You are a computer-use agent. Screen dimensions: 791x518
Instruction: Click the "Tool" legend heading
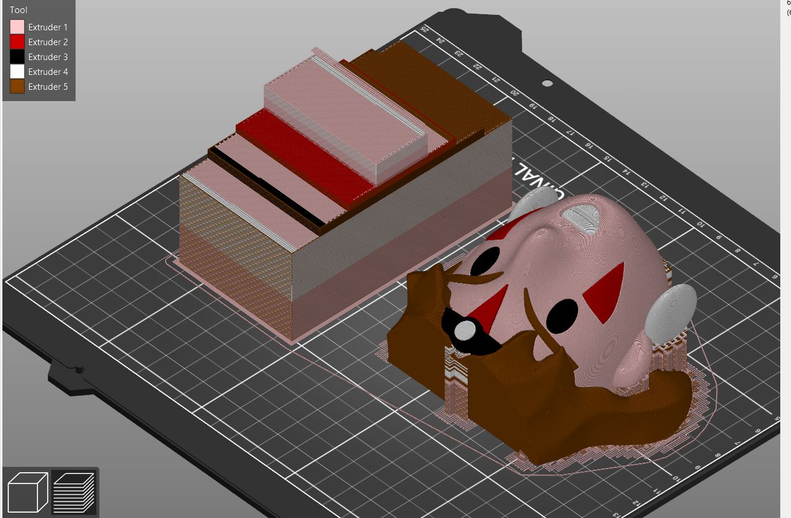tap(18, 10)
